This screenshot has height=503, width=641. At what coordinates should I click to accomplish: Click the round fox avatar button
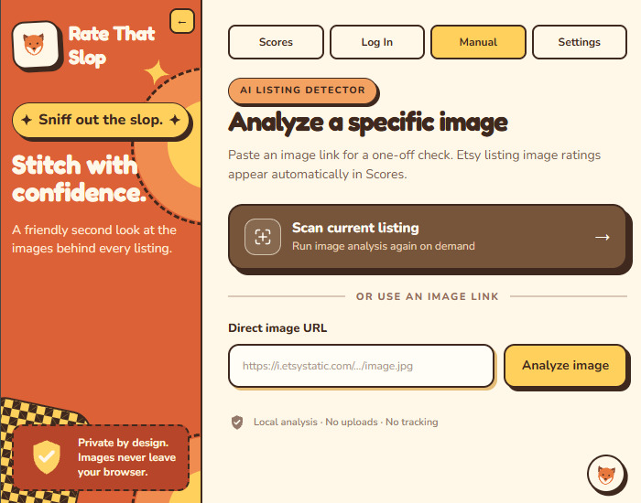point(606,475)
